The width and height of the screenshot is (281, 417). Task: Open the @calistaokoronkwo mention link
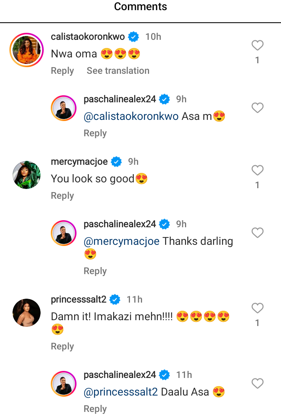pos(131,116)
